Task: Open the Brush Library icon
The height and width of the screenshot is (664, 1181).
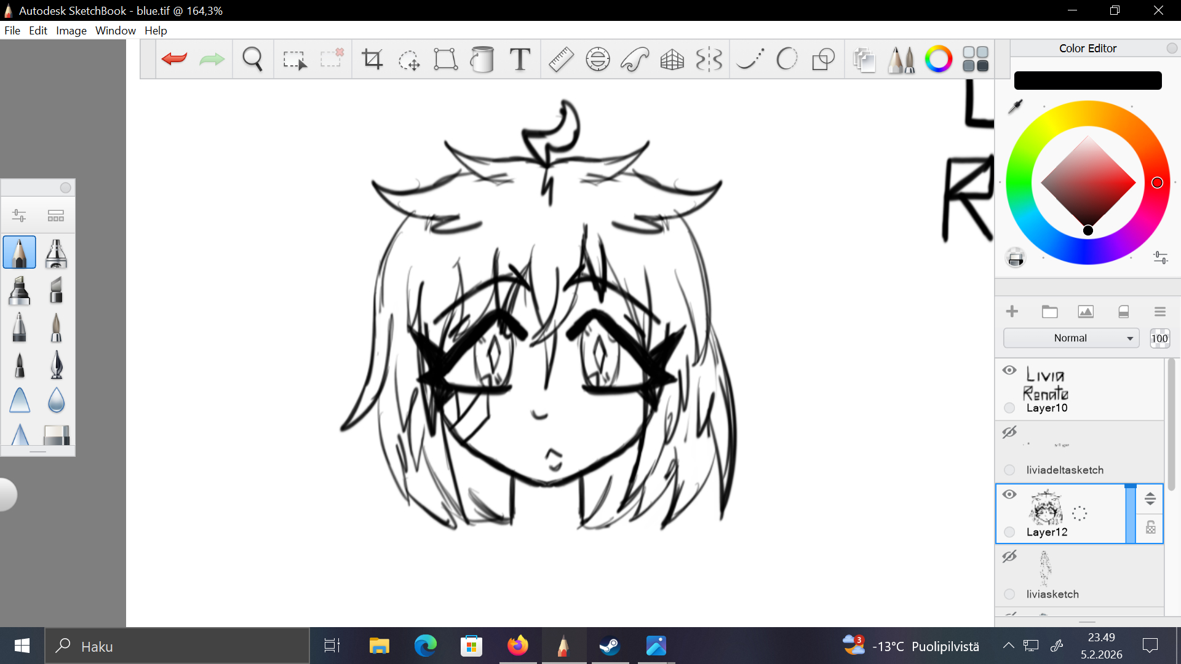Action: (x=901, y=59)
